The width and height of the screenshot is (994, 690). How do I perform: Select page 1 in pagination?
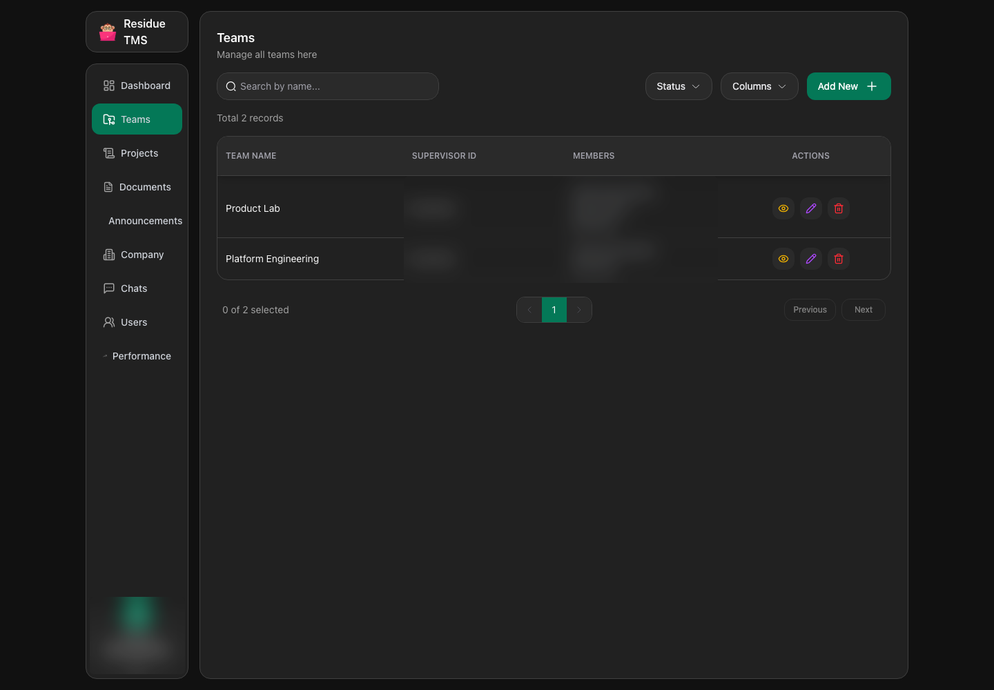coord(554,310)
